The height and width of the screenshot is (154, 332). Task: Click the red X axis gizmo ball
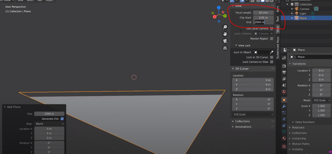click(x=215, y=17)
